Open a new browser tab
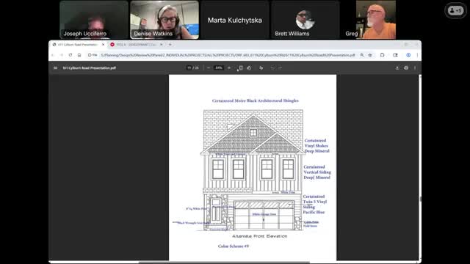470x264 pixels. tap(170, 45)
